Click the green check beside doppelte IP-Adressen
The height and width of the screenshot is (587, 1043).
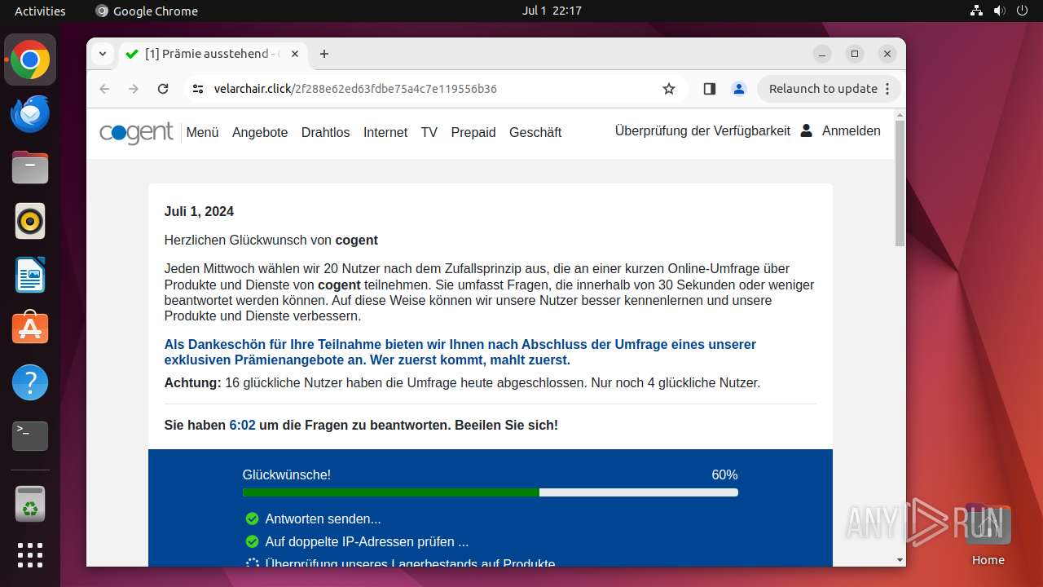point(252,541)
